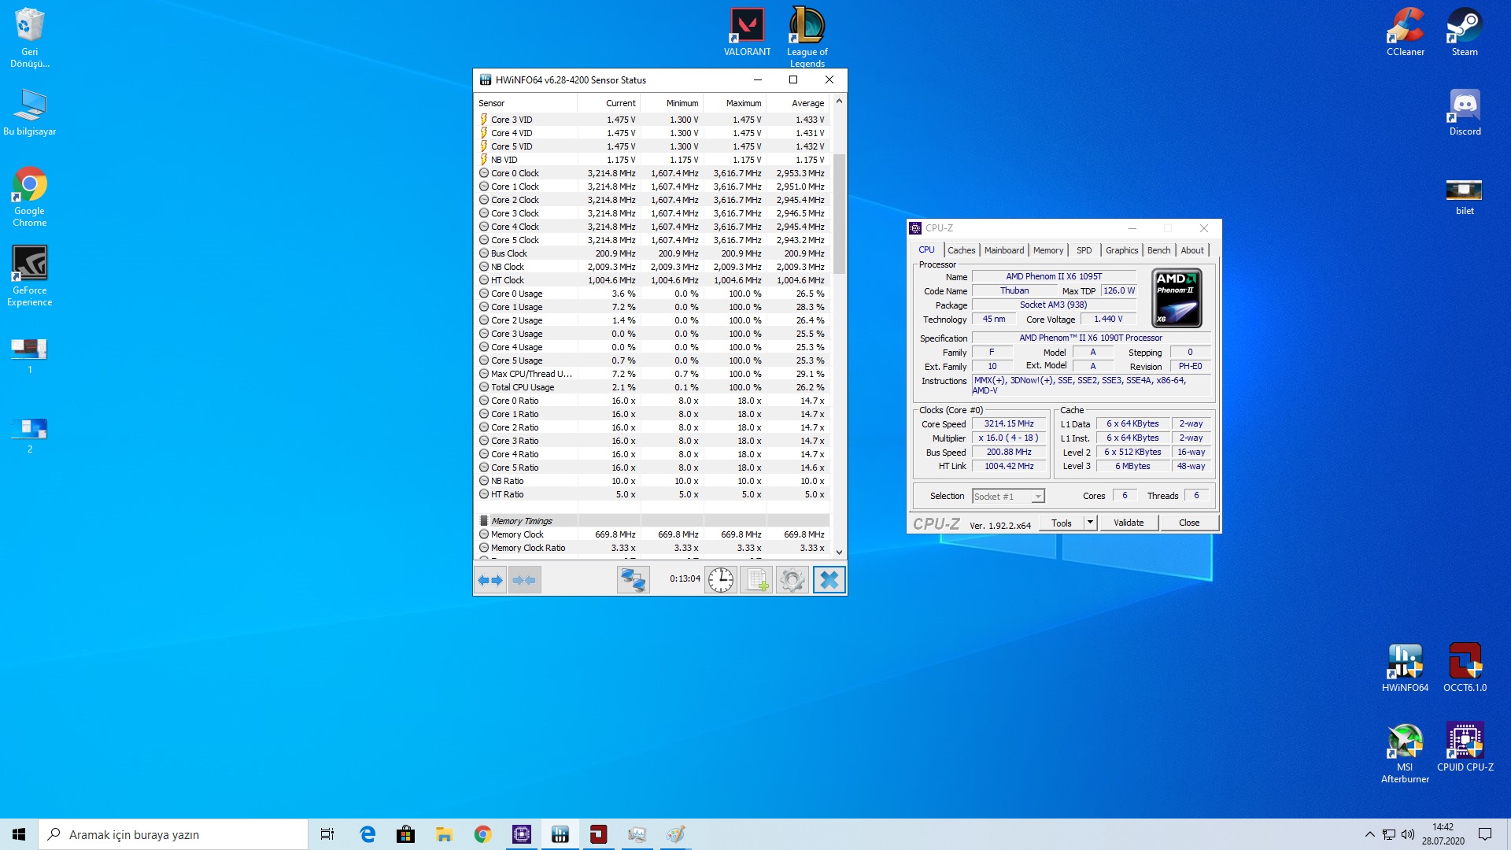The image size is (1511, 850).
Task: Click the blue X close sensors button
Action: coord(829,580)
